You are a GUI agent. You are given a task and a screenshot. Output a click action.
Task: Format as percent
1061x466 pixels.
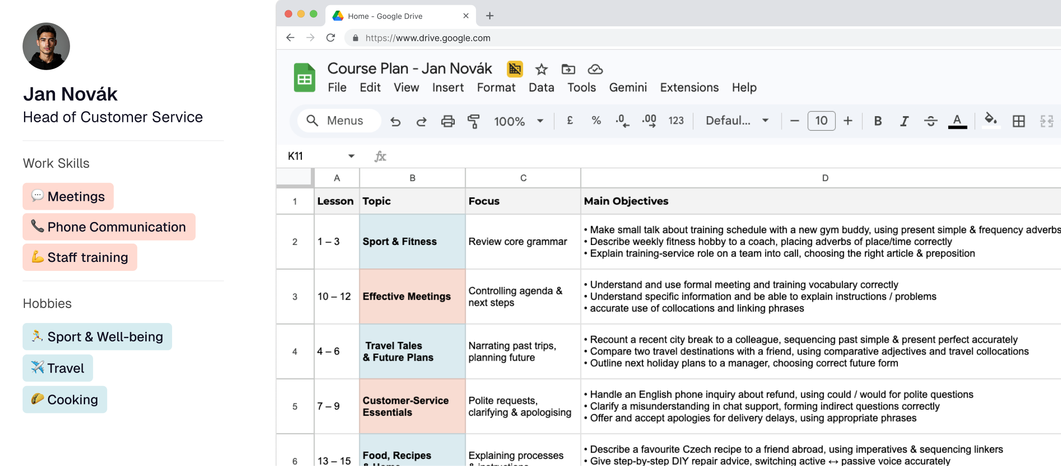pos(596,120)
